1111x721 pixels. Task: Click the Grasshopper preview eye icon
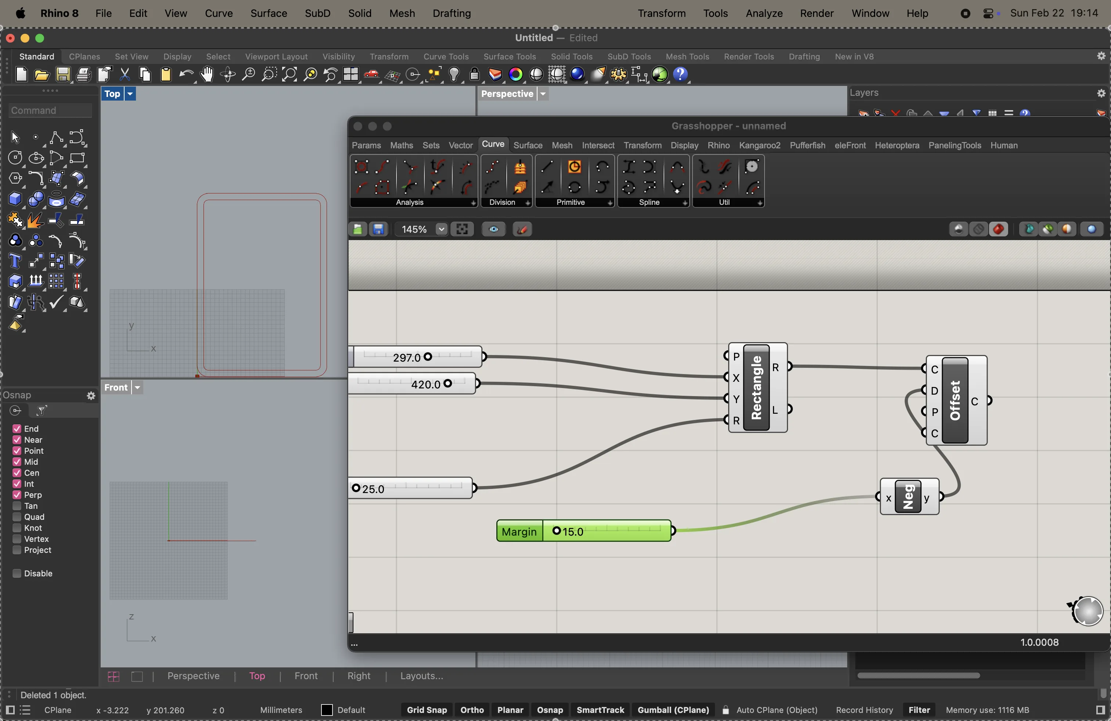(493, 229)
